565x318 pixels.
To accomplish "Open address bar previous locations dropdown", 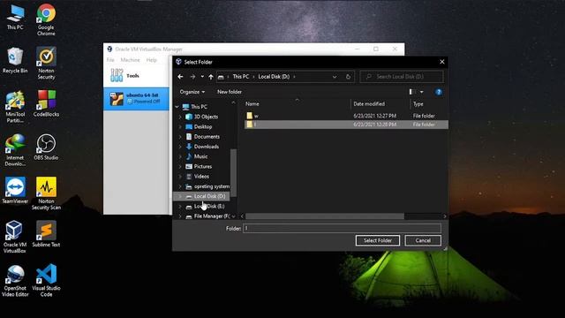I will (335, 77).
